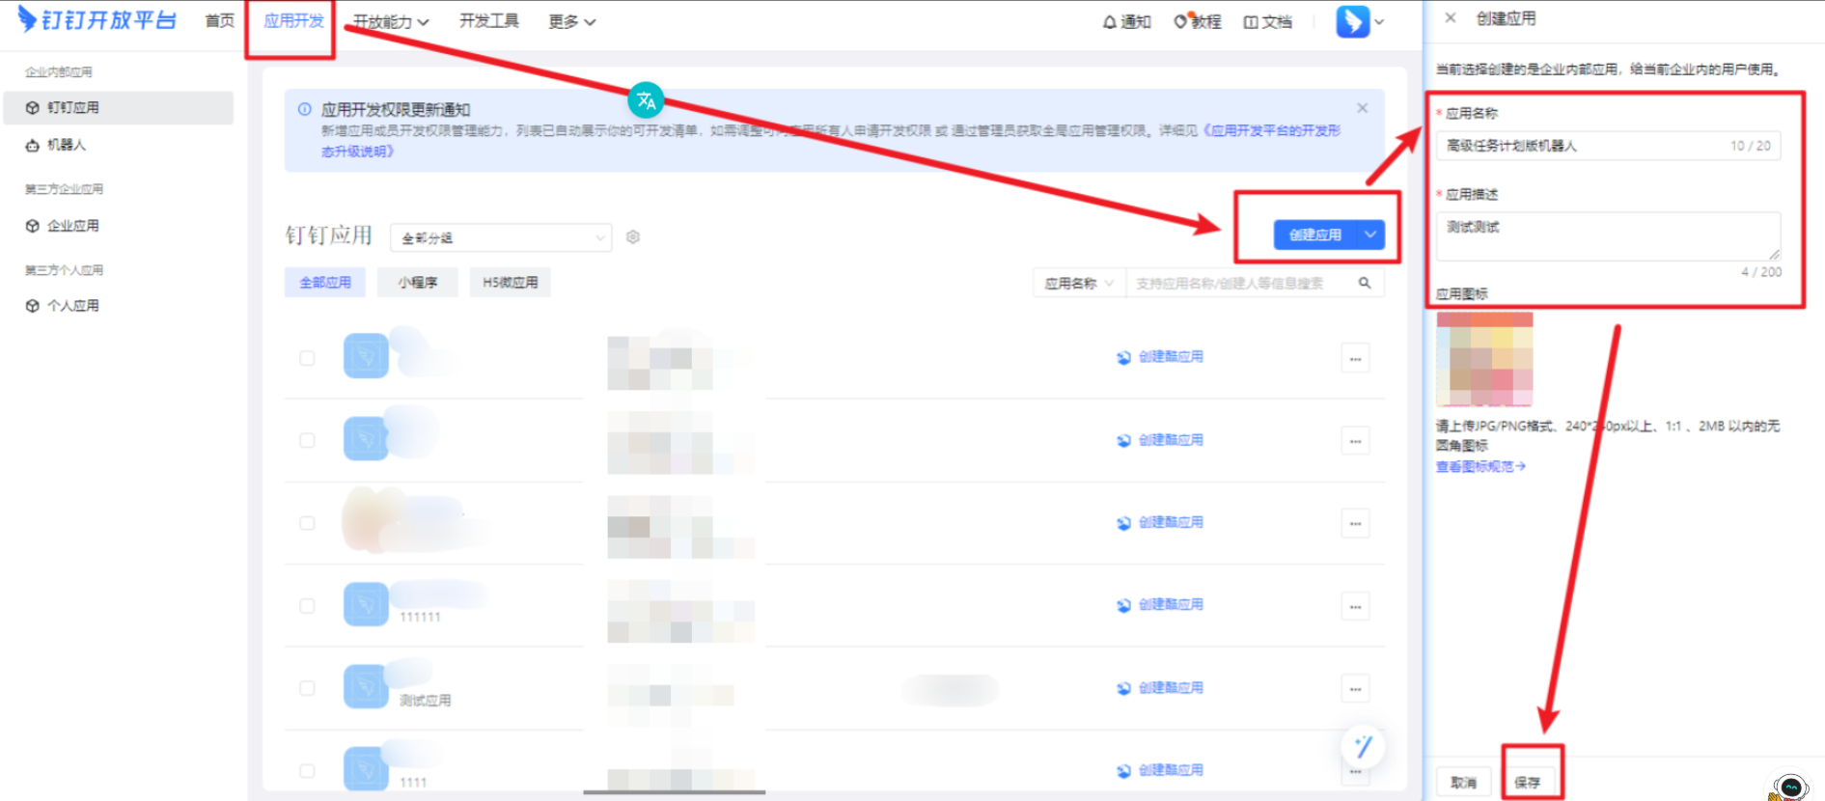
Task: Select 企业应用 in the sidebar
Action: [119, 226]
